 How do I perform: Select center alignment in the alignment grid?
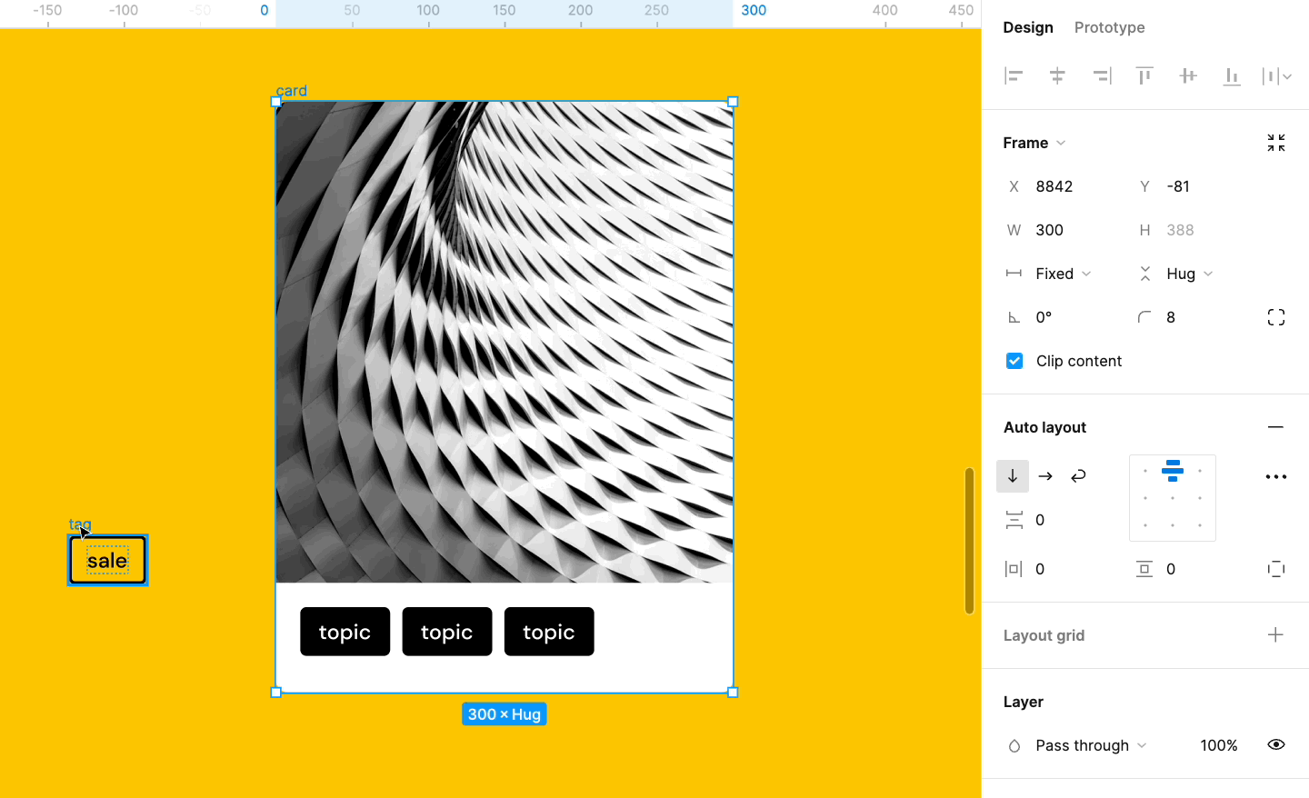[x=1172, y=497]
